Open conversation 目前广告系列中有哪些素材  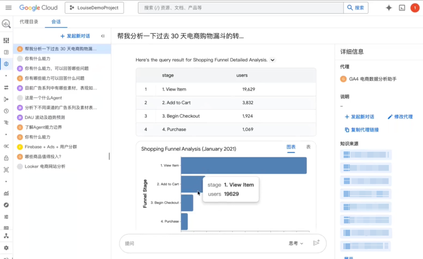[62, 88]
